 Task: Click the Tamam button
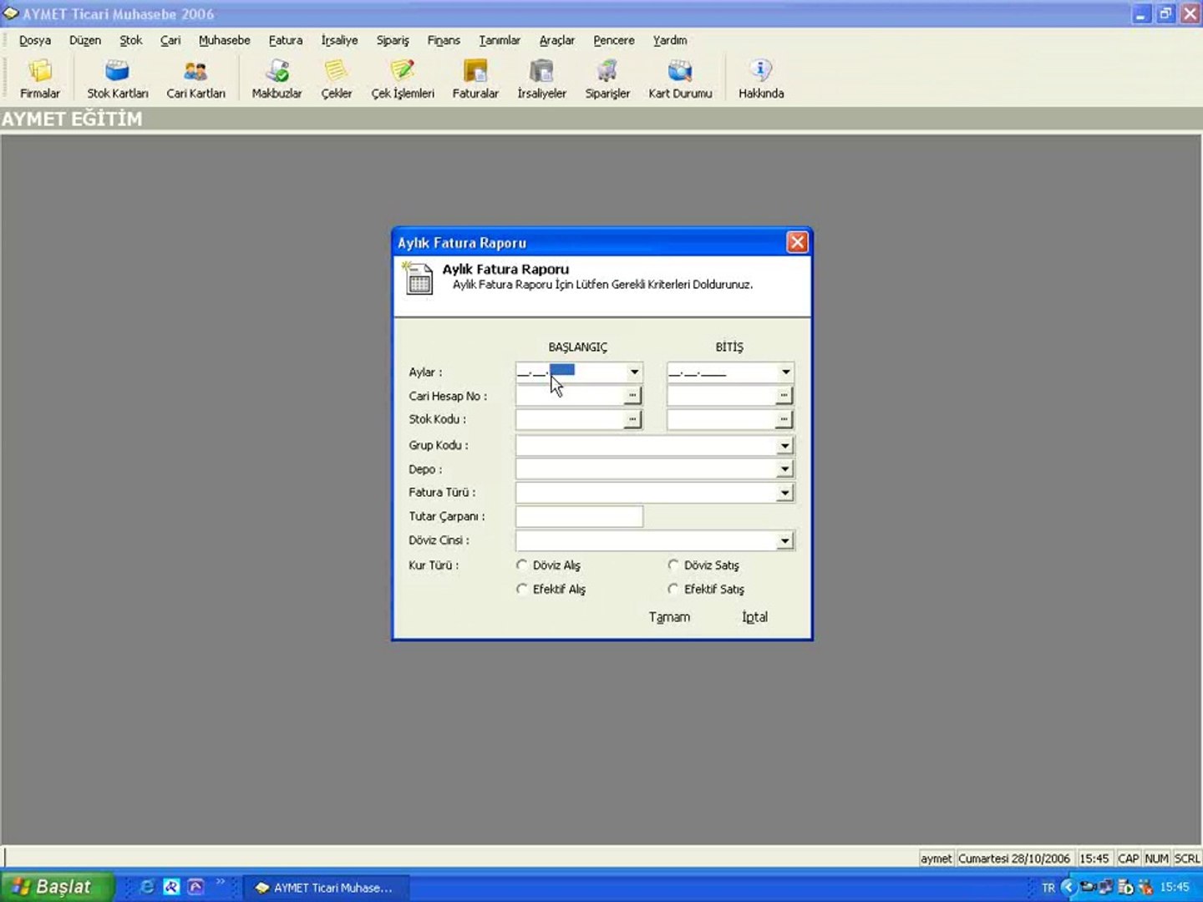tap(669, 617)
